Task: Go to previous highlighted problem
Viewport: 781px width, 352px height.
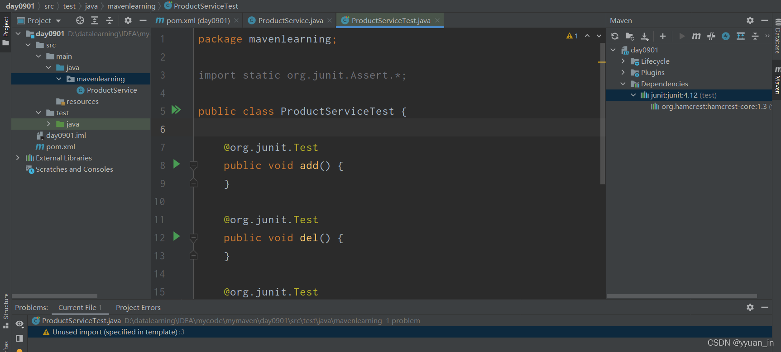Action: click(587, 36)
